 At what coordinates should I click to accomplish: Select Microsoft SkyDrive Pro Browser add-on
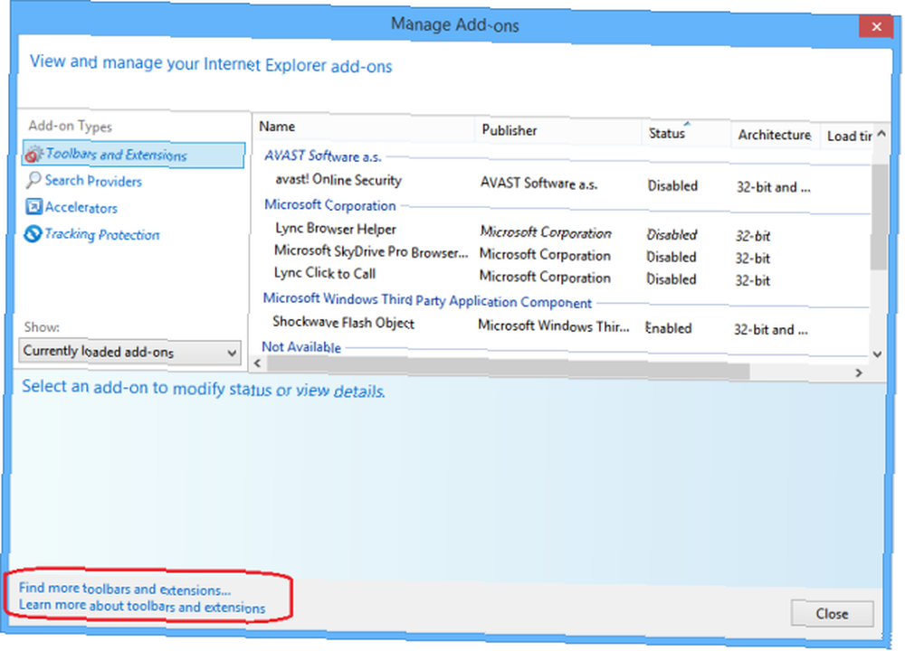[x=370, y=251]
